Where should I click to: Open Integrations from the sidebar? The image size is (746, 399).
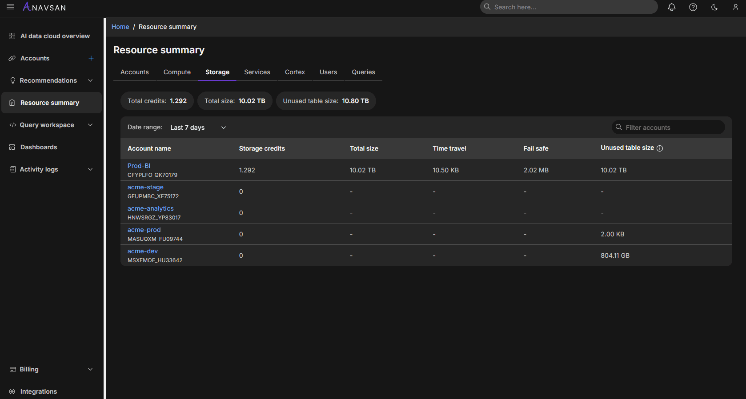[x=39, y=391]
